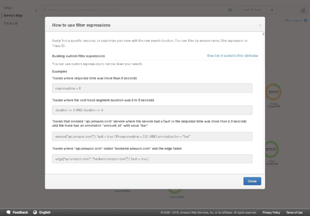The height and width of the screenshot is (216, 310).
Task: Click the help icon beside search bar
Action: click(230, 10)
